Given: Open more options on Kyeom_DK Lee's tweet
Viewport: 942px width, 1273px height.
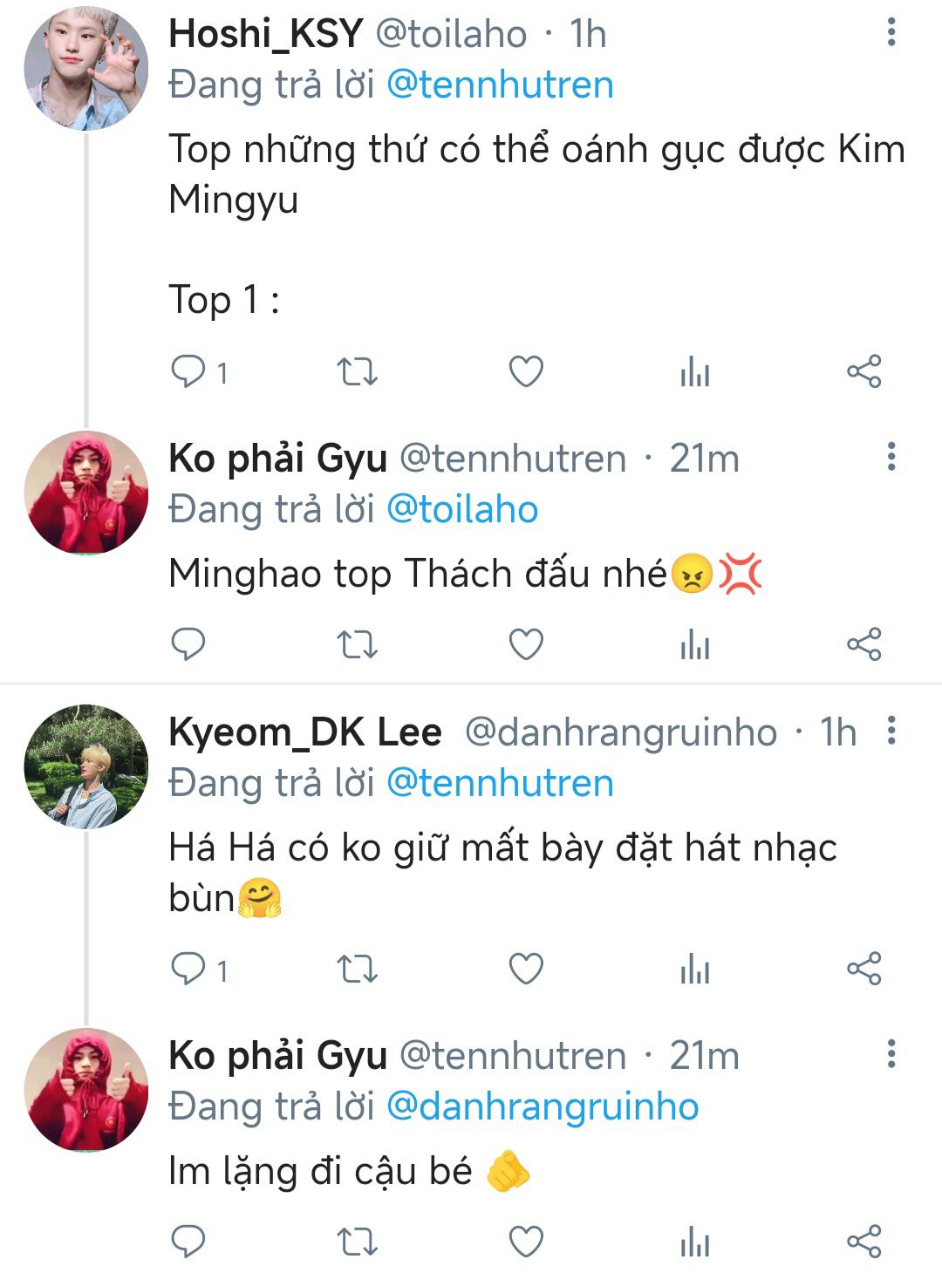Looking at the screenshot, I should click(x=891, y=731).
